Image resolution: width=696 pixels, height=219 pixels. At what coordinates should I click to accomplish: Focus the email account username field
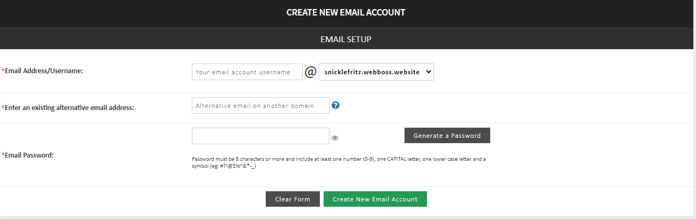coord(247,72)
